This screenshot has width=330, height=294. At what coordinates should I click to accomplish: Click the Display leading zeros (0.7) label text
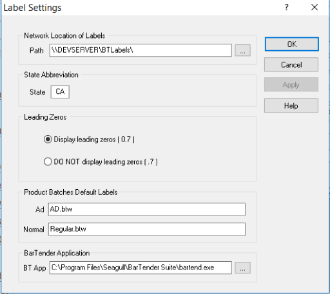click(x=94, y=140)
